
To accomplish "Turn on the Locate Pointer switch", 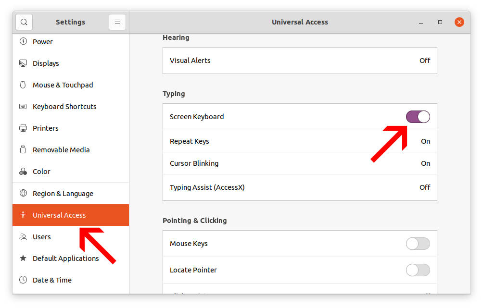I will (x=418, y=270).
